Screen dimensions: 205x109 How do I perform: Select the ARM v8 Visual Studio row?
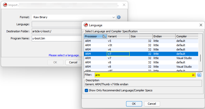tap(141, 67)
